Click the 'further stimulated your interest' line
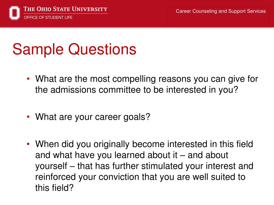Screen dimensions: 274x205 pyautogui.click(x=144, y=166)
